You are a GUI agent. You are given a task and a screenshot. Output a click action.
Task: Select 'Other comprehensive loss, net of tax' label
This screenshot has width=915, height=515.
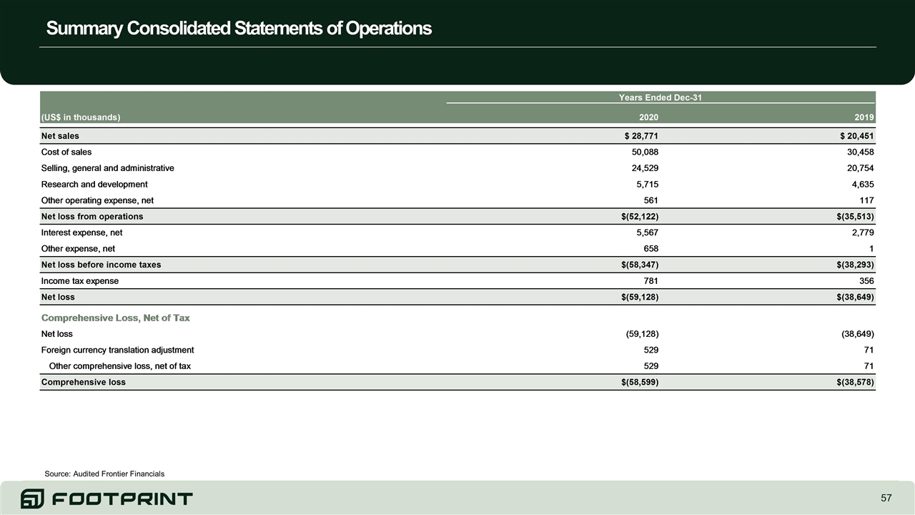[x=119, y=366]
